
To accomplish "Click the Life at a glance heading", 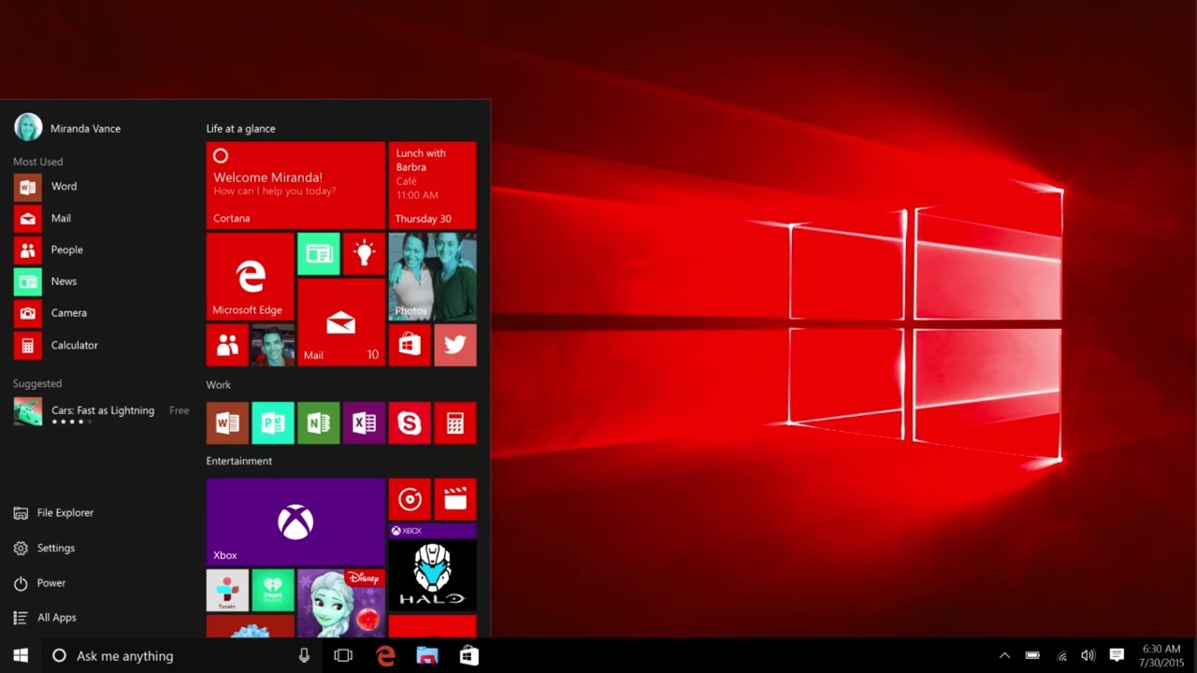I will 240,128.
